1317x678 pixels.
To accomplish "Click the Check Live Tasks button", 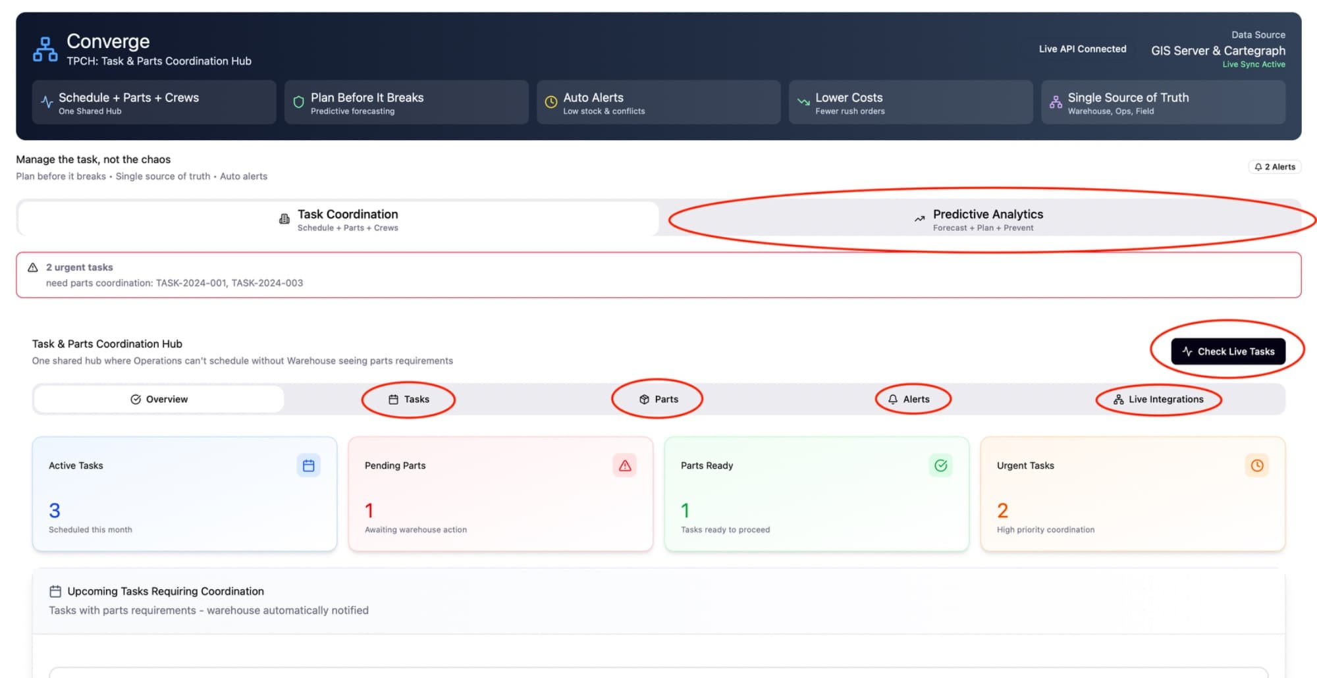I will [x=1228, y=352].
